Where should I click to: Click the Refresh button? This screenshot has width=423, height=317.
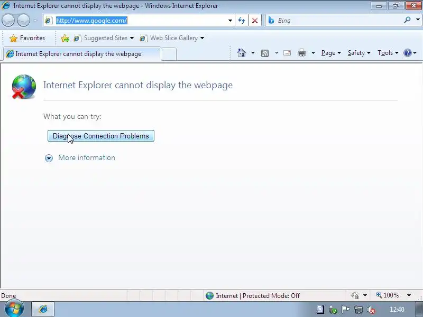(242, 21)
